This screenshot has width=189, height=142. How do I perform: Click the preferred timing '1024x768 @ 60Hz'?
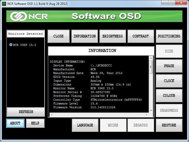[x=104, y=96]
